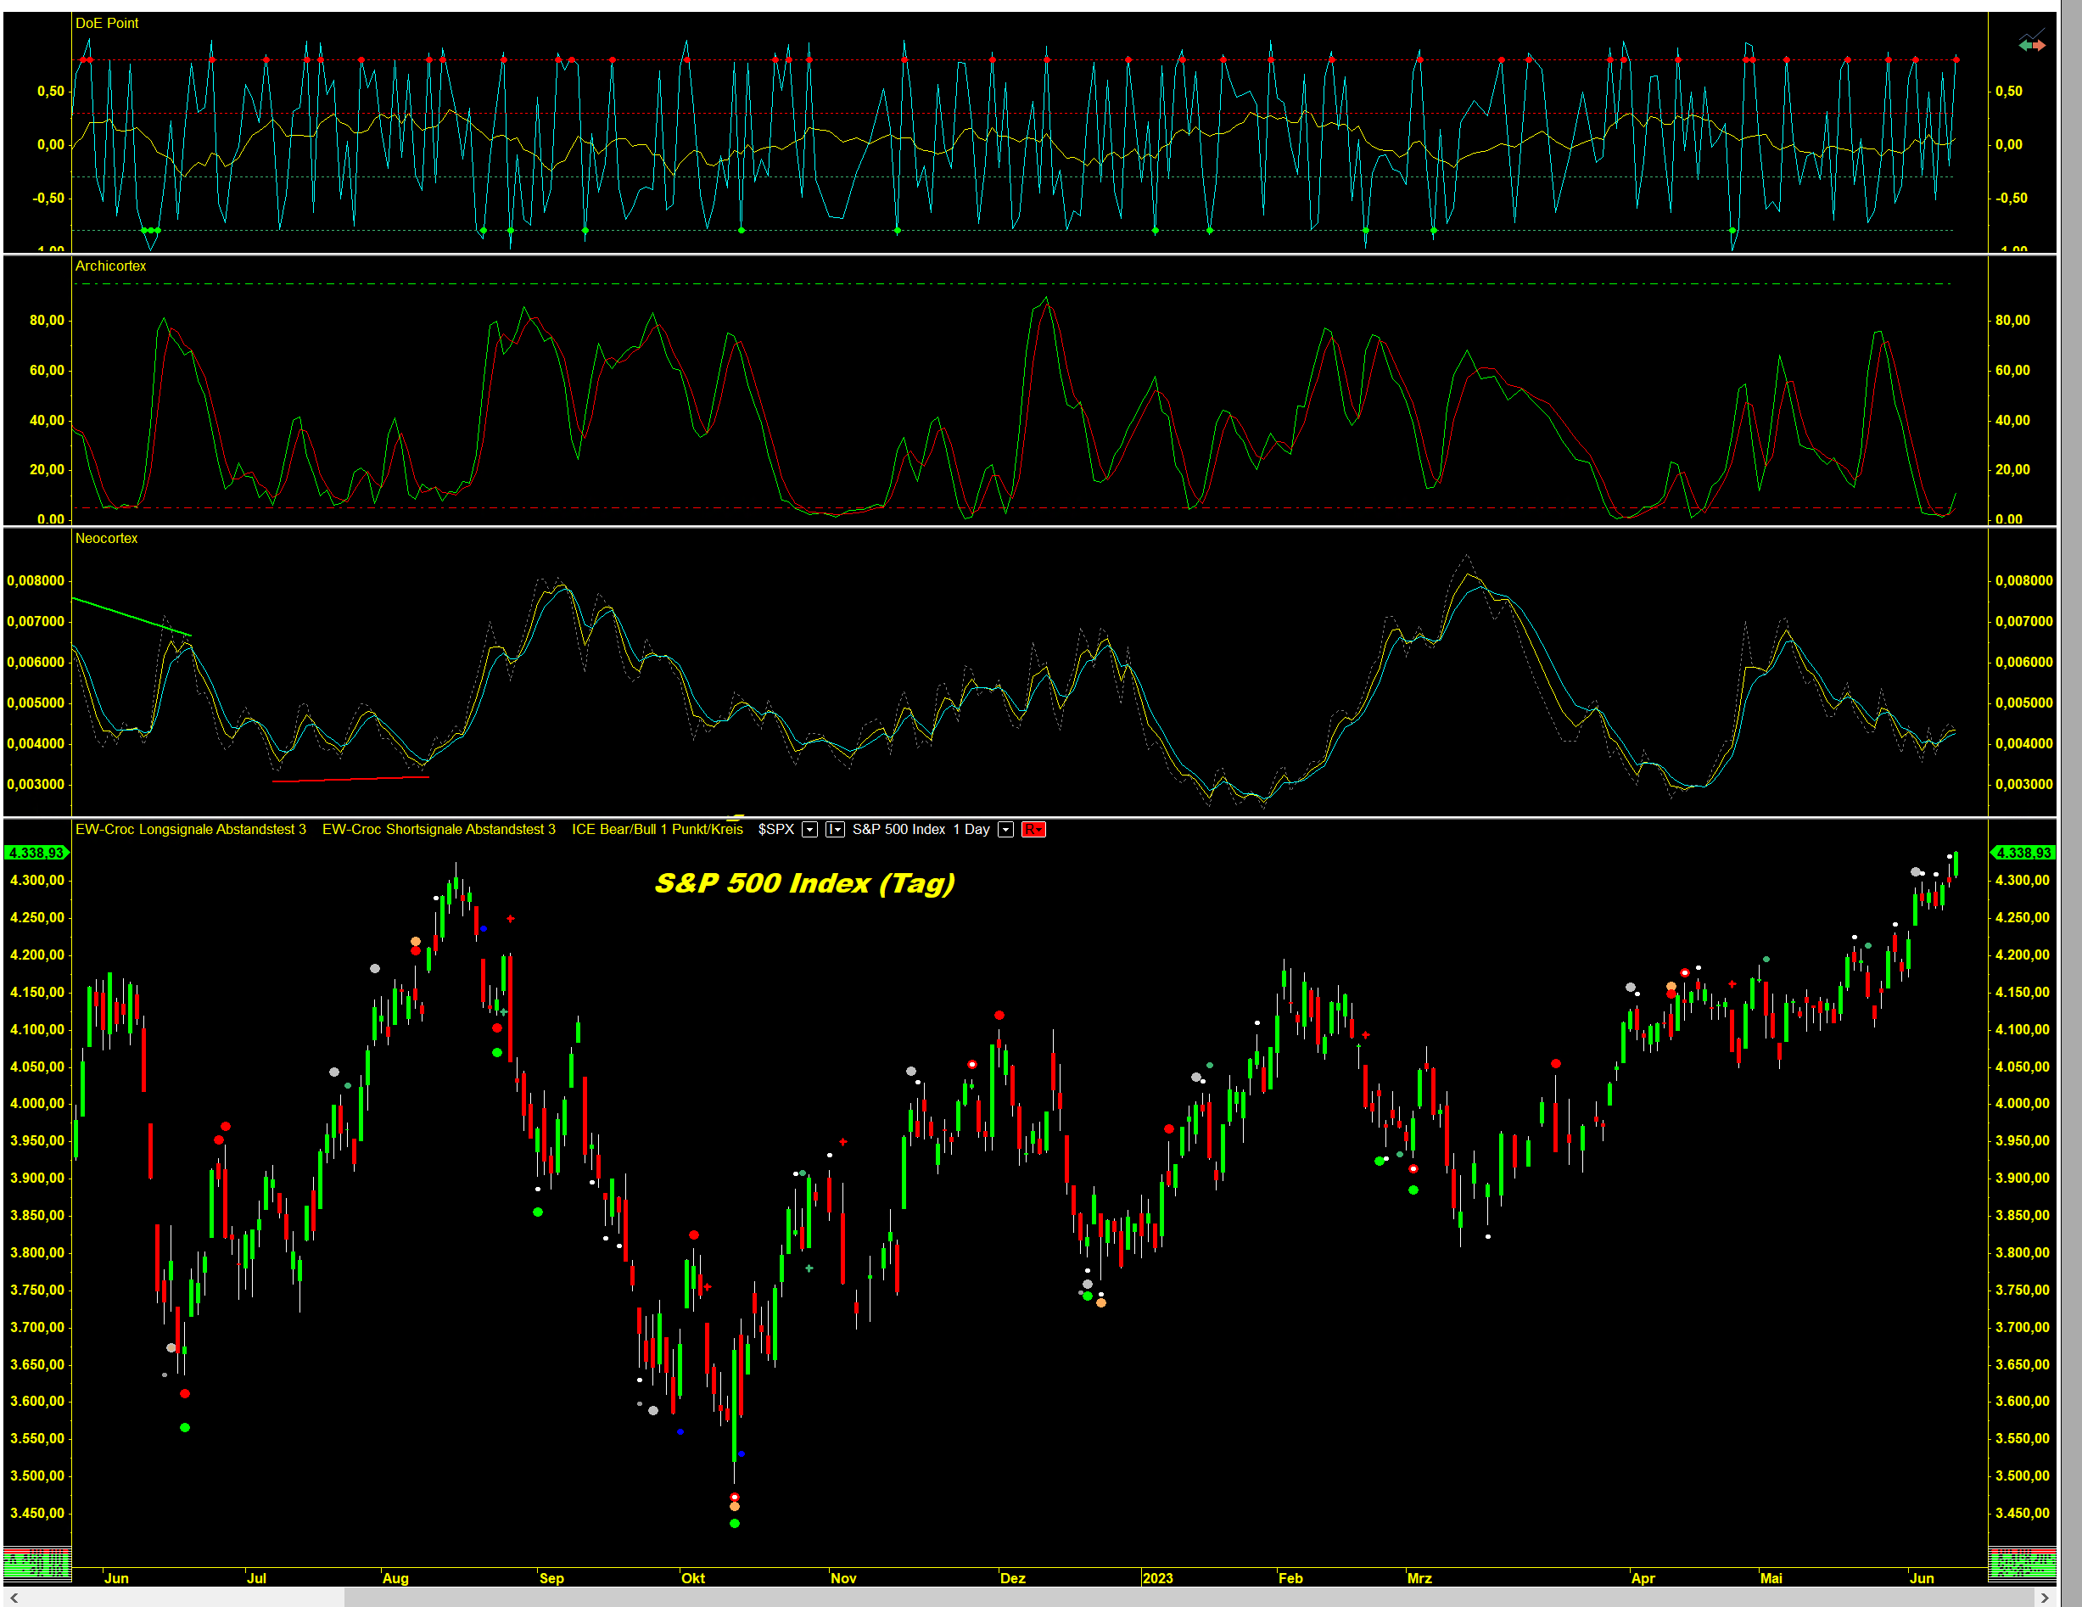The image size is (2082, 1607).
Task: Select EW-Croc Longsignale Abstandstest 3 label
Action: [191, 829]
